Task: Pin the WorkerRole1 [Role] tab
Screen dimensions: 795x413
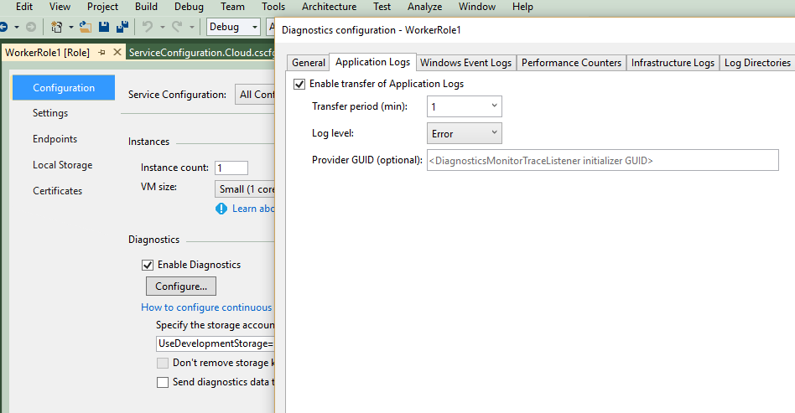Action: click(x=102, y=52)
